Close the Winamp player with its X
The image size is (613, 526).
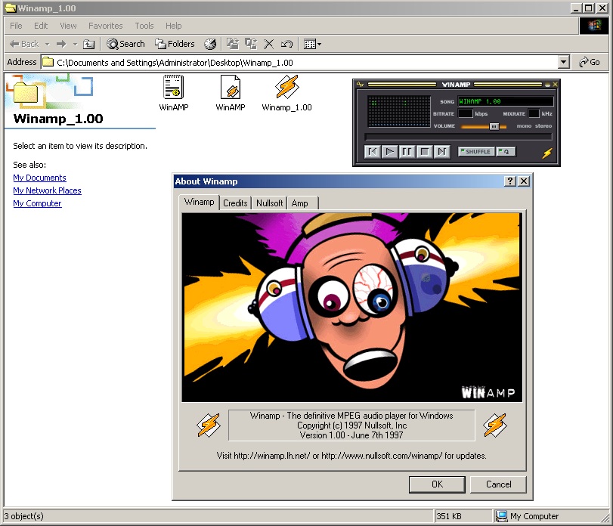tap(555, 85)
